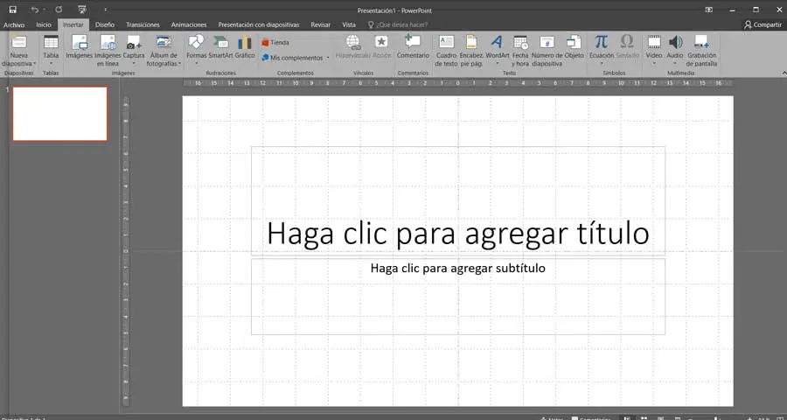This screenshot has height=420, width=787.
Task: Click the WordArt icon
Action: point(497,42)
